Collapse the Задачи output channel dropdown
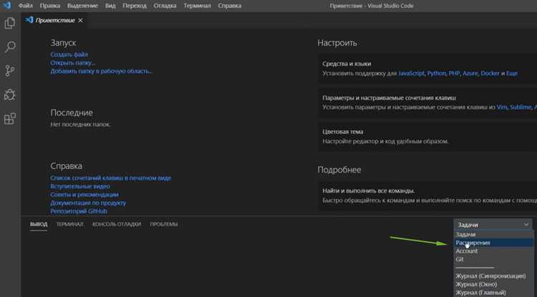 [x=493, y=225]
